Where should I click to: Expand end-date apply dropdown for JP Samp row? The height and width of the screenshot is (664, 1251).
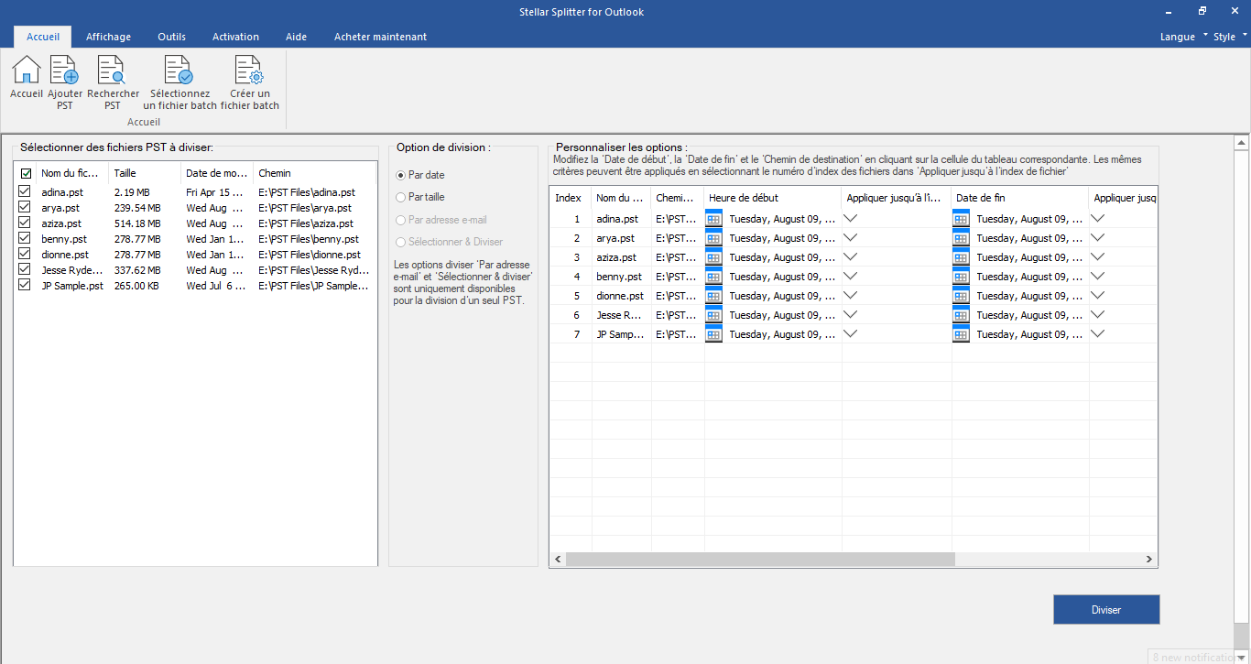coord(1098,333)
